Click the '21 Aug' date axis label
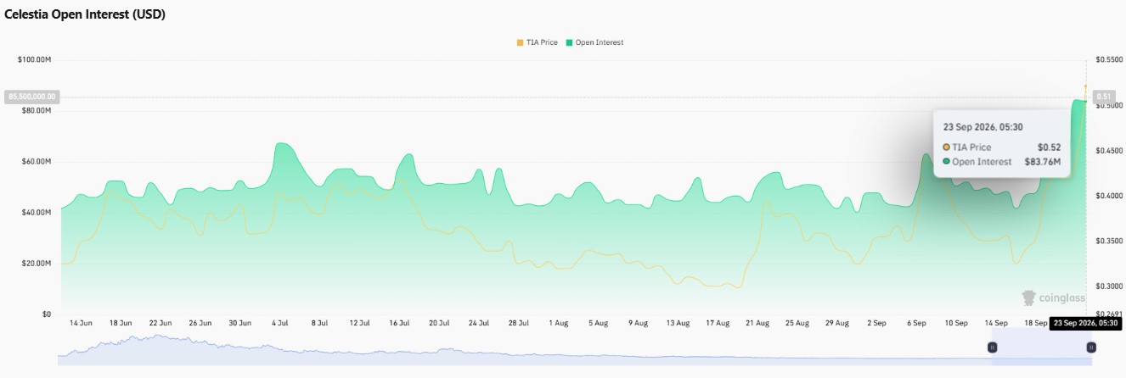The height and width of the screenshot is (378, 1126). (x=757, y=323)
